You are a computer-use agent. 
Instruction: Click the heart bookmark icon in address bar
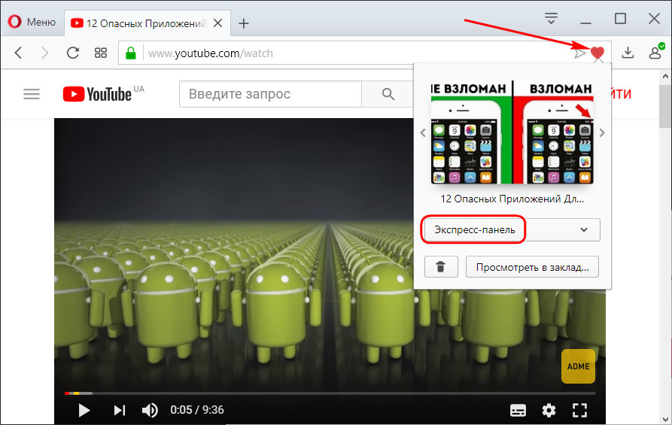598,53
